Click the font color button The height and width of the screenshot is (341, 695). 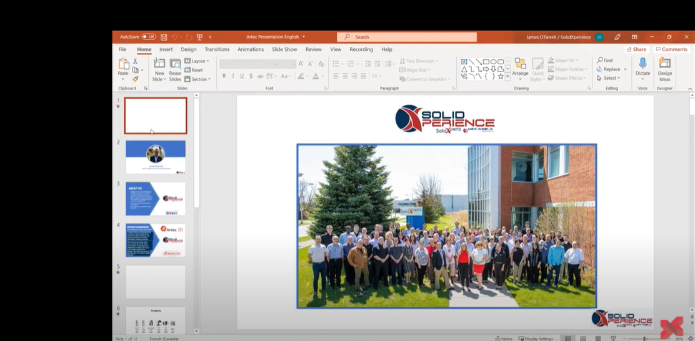point(316,76)
